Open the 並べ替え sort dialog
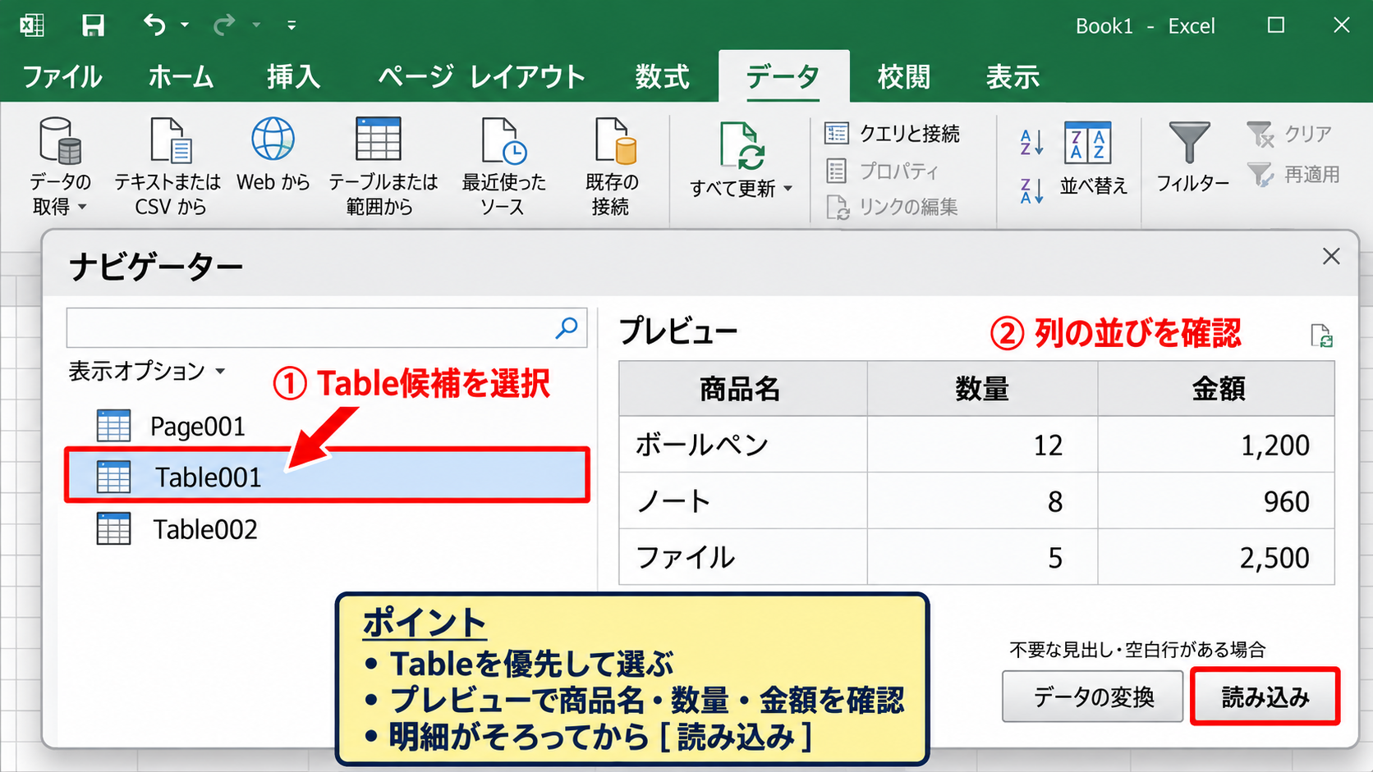This screenshot has width=1373, height=772. pos(1093,159)
